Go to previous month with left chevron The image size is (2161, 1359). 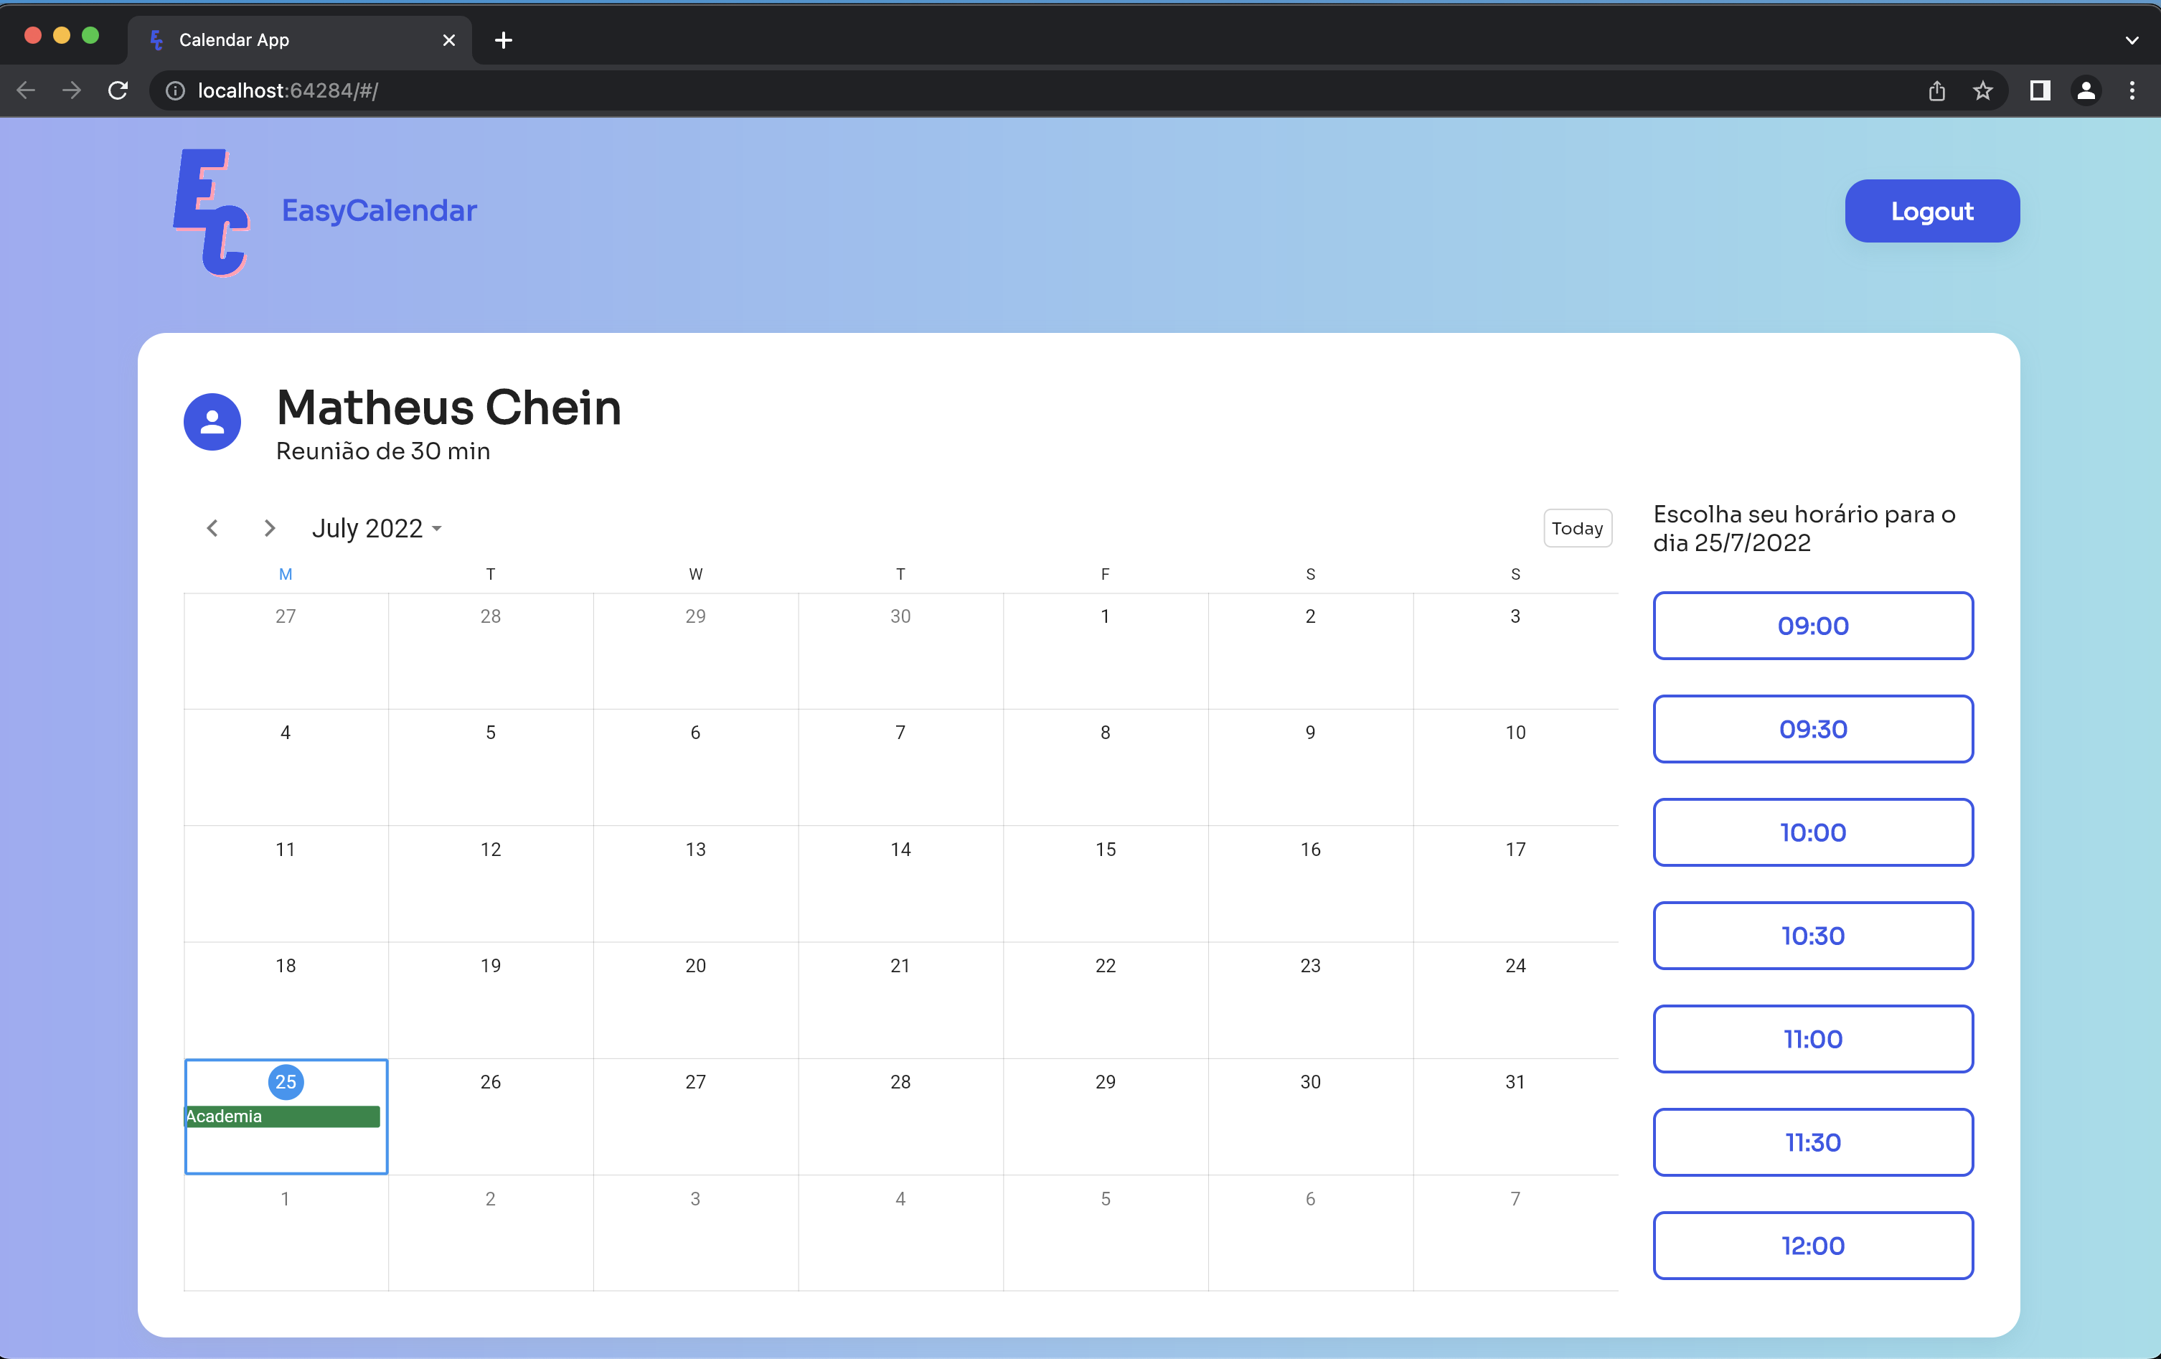tap(212, 528)
